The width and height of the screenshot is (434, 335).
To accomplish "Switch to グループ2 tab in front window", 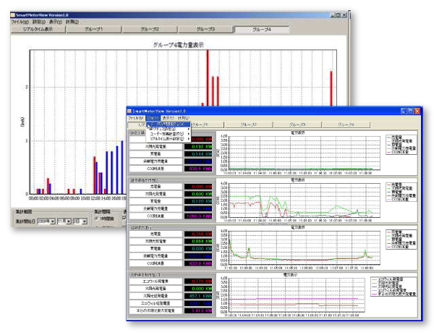I will [248, 125].
